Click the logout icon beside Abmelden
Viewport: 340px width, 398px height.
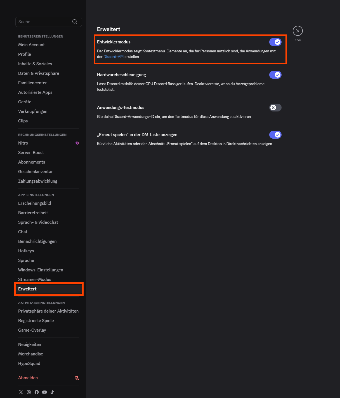tap(77, 378)
